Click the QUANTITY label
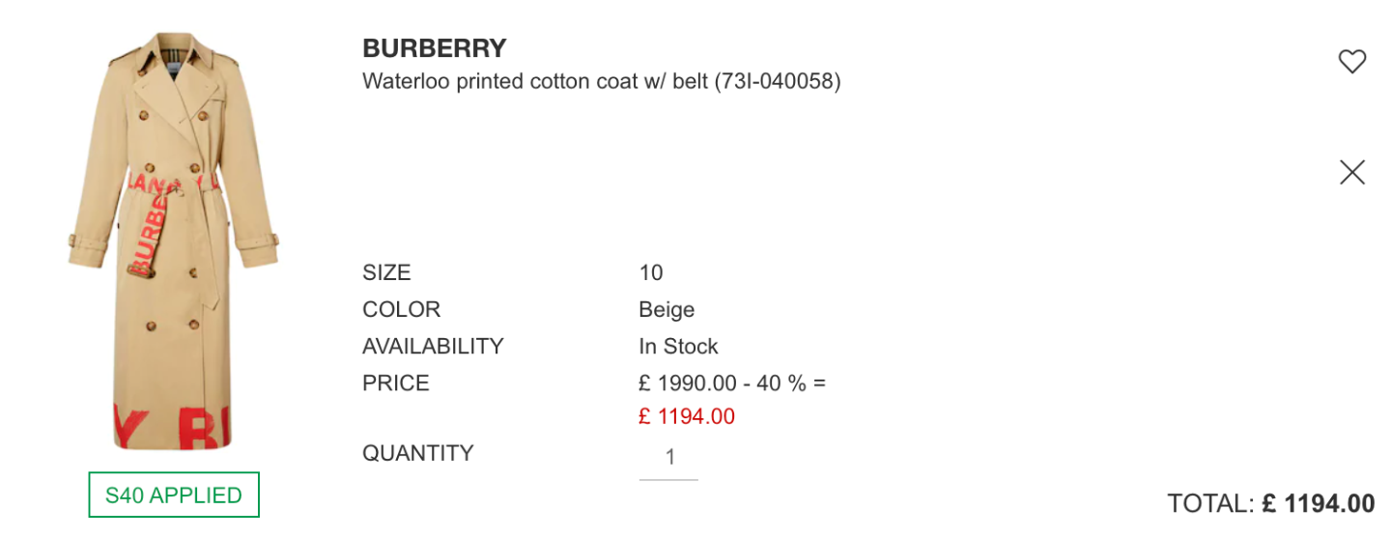 click(x=417, y=453)
